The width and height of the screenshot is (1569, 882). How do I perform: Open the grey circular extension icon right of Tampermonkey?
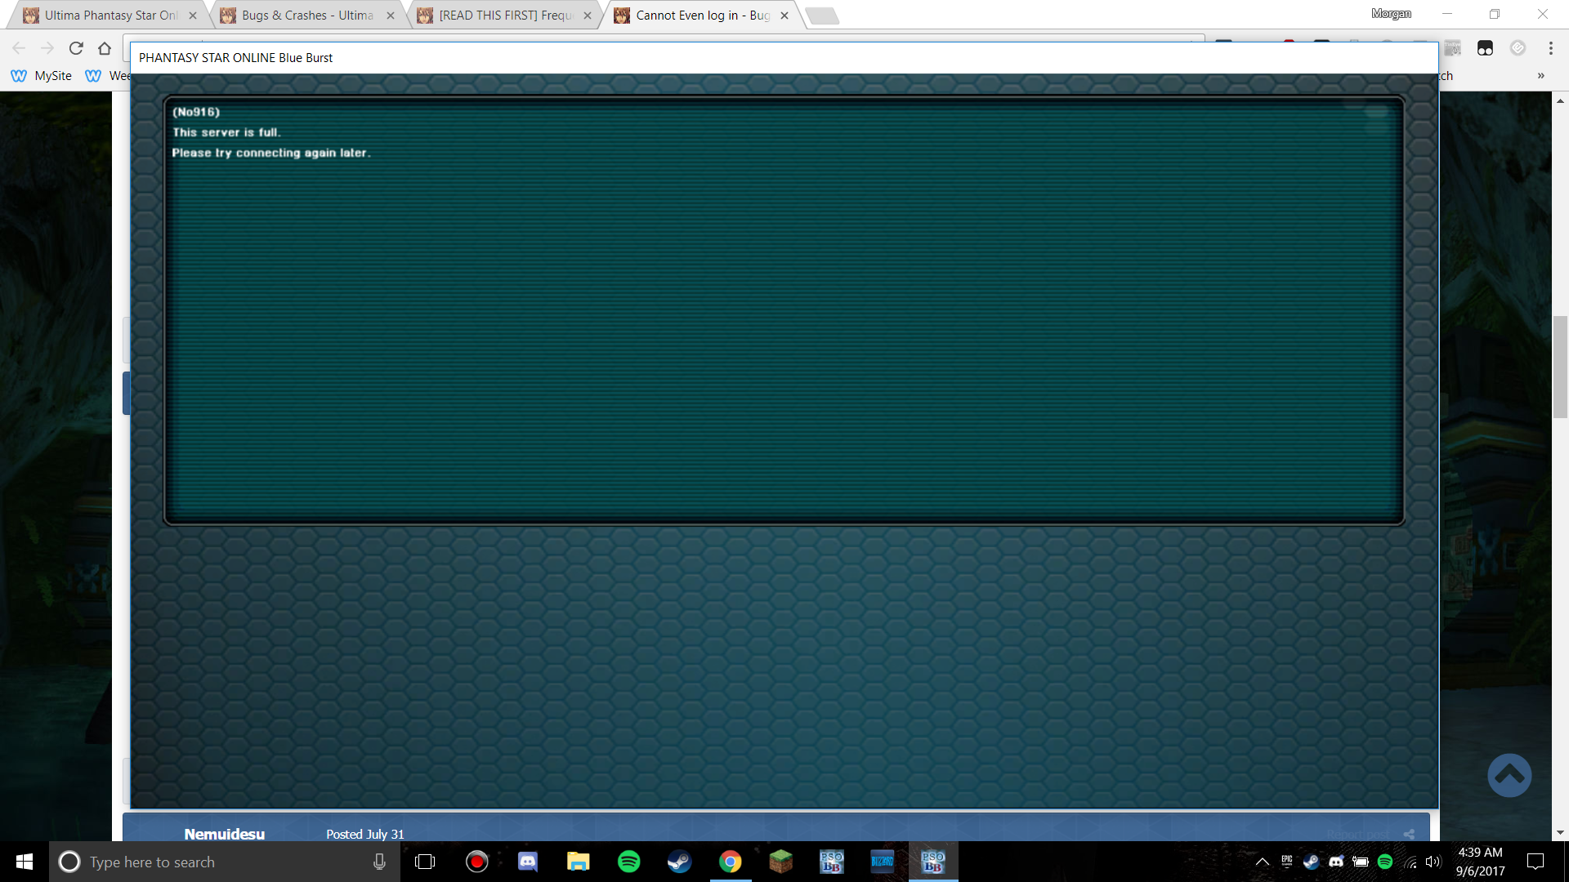pos(1518,48)
